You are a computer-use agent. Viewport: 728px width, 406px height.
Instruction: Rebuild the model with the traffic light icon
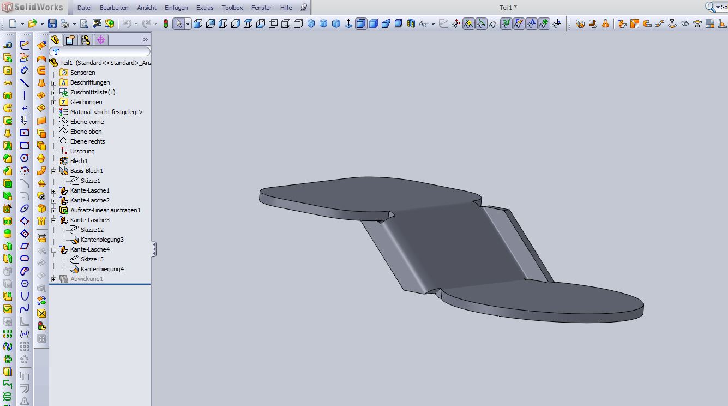(166, 24)
